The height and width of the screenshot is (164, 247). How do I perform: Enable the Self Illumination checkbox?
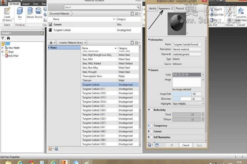[152, 137]
